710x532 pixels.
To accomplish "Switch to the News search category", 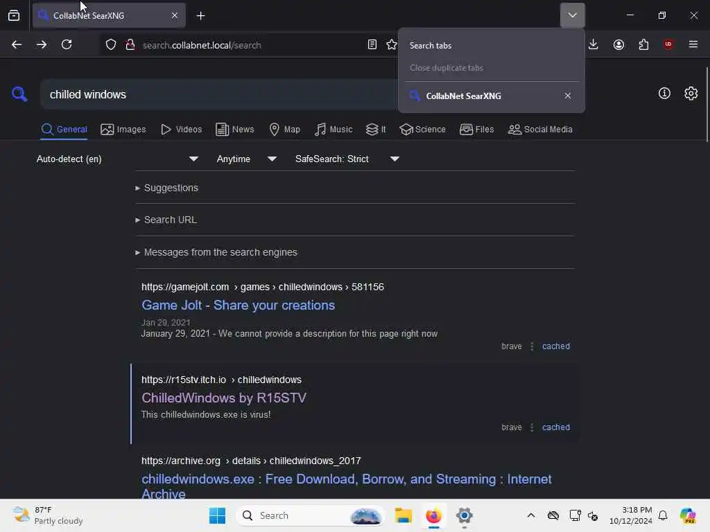I will click(235, 130).
